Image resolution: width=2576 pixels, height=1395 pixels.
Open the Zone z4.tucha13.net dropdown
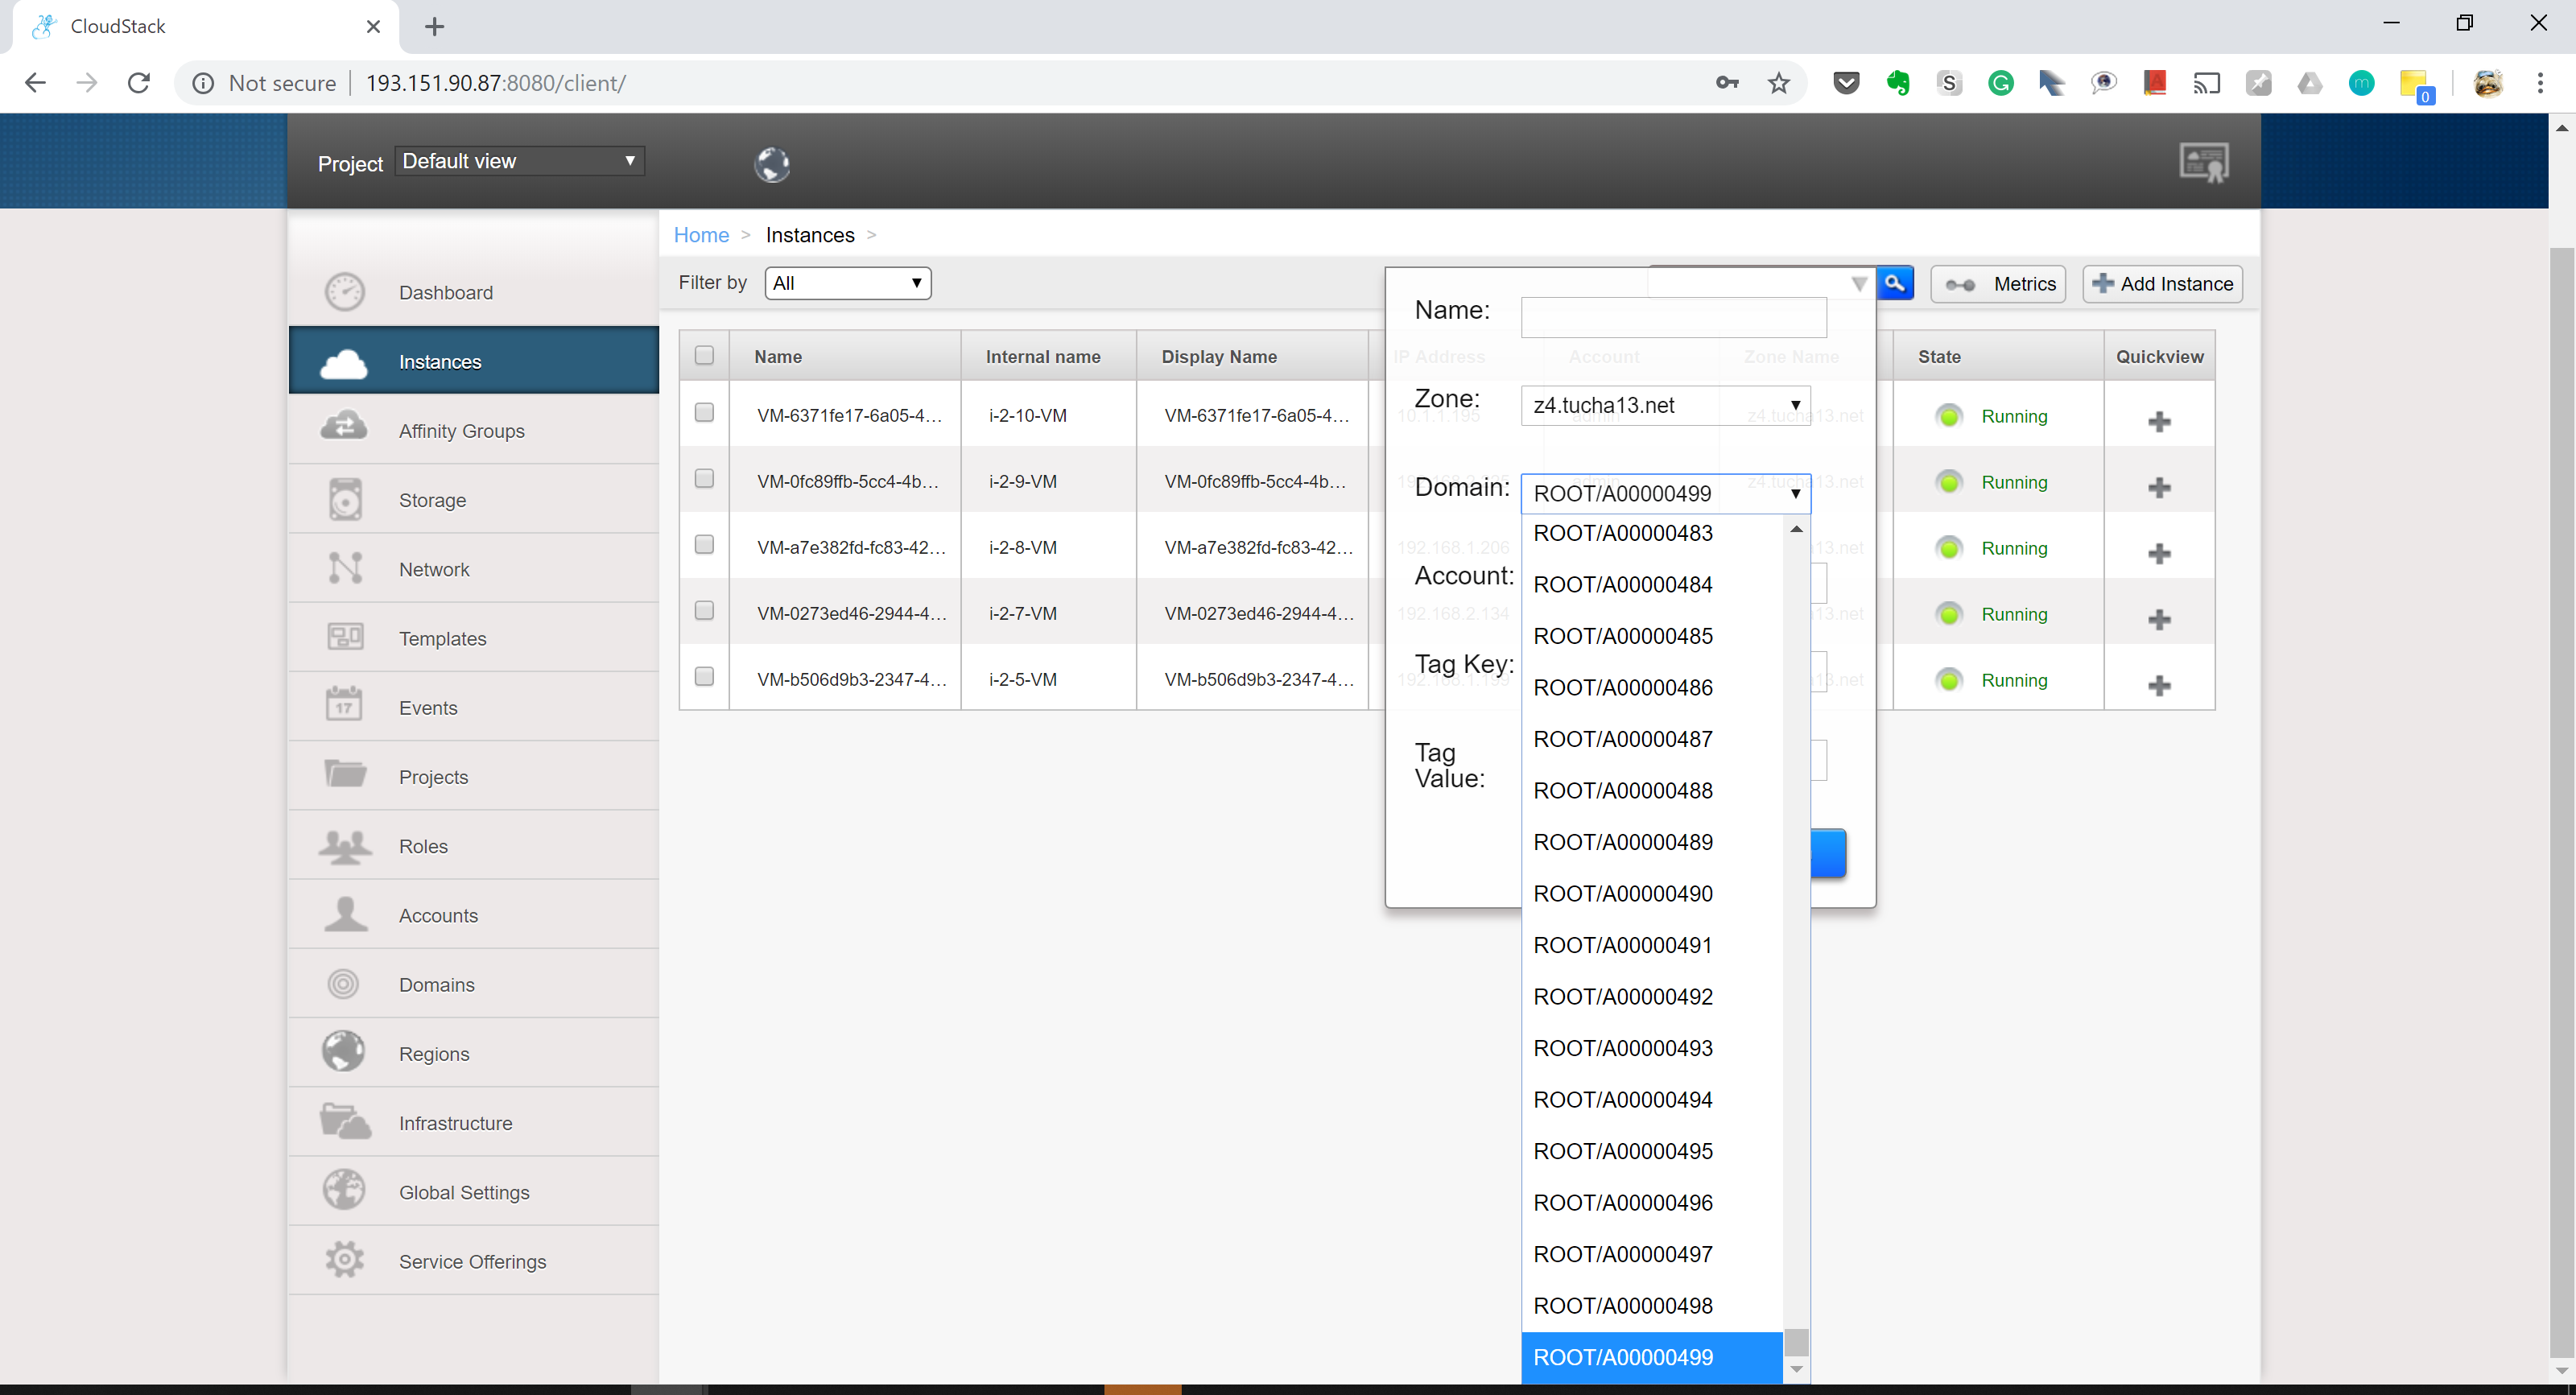(1666, 405)
